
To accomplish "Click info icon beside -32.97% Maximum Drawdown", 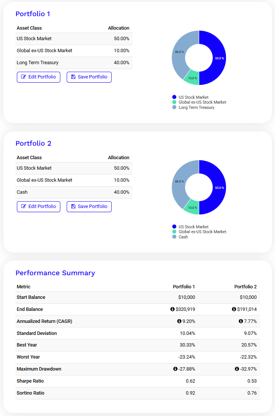I will tap(237, 369).
